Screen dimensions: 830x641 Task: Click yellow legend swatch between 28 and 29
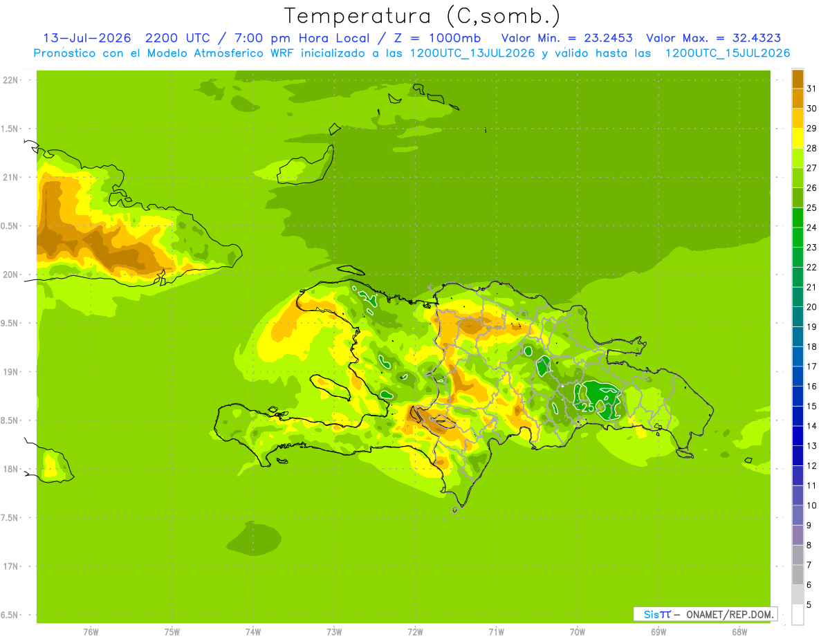click(797, 138)
